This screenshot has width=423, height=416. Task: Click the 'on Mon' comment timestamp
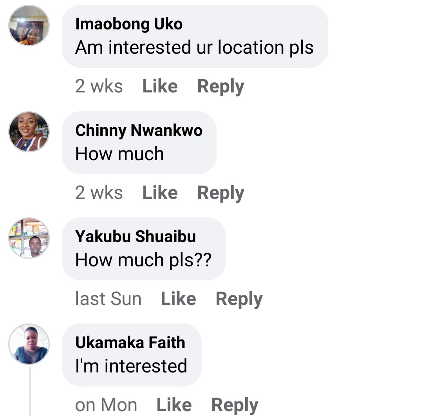(x=106, y=405)
